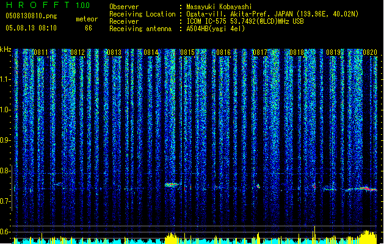Click the 0811 time marker
The height and width of the screenshot is (244, 384).
pos(41,52)
